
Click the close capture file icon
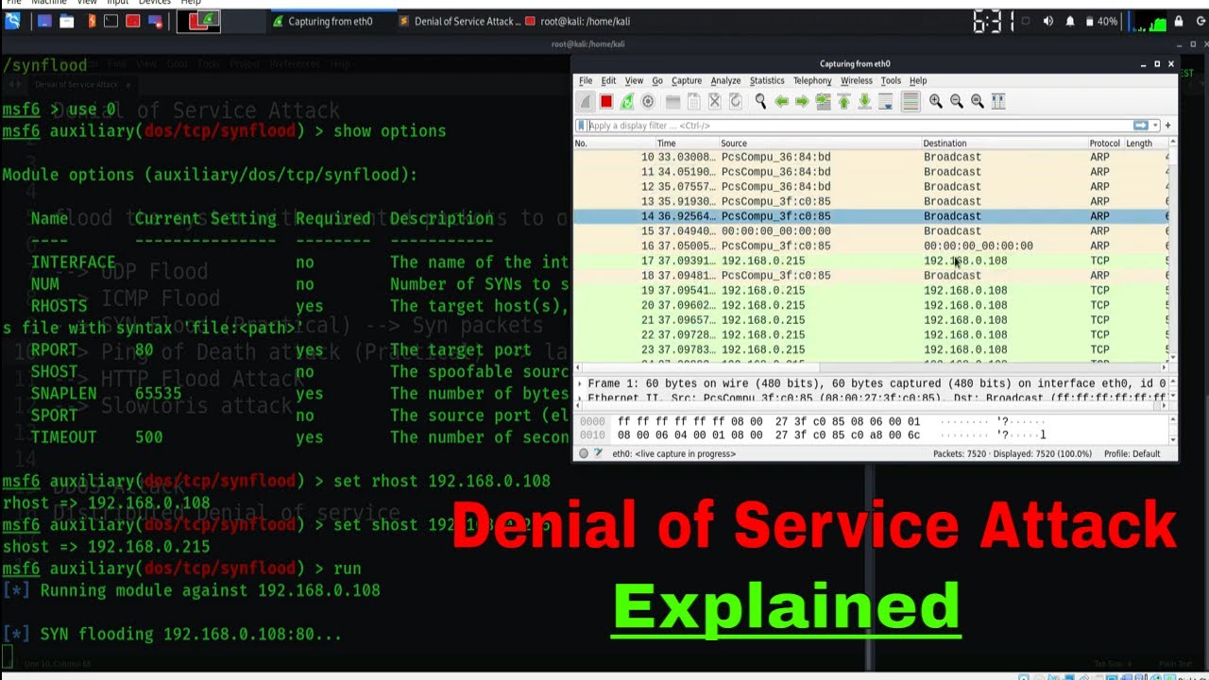coord(714,102)
